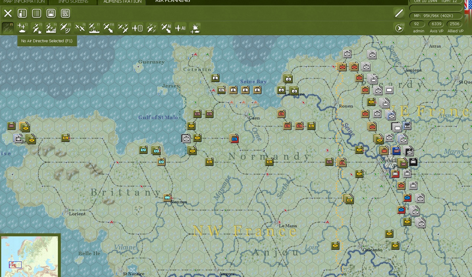The height and width of the screenshot is (277, 472).
Task: Pick the Strategic Bombing directive F4 icon
Action: click(x=51, y=28)
